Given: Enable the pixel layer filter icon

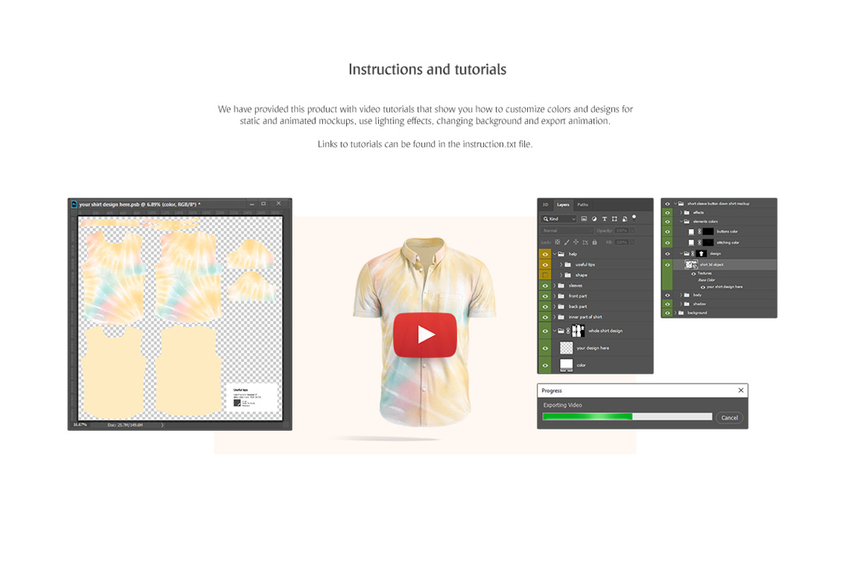Looking at the screenshot, I should click(584, 219).
